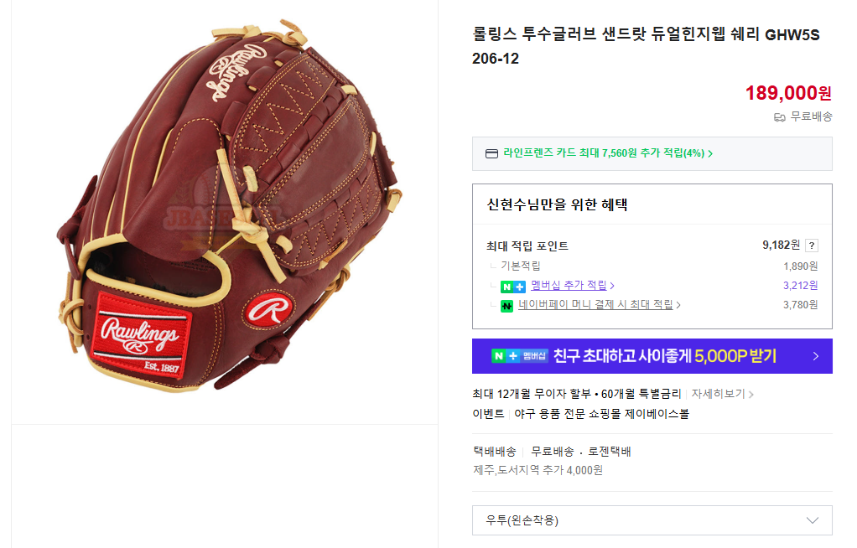Viewport: 857px width, 548px height.
Task: Click the N+ membership badge icon
Action: [512, 287]
